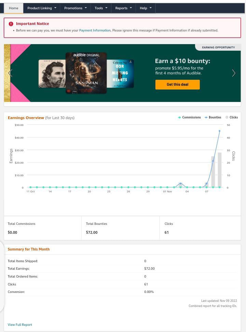This screenshot has width=246, height=332.
Task: Click Combined report for all tracking IDs text
Action: point(213,306)
